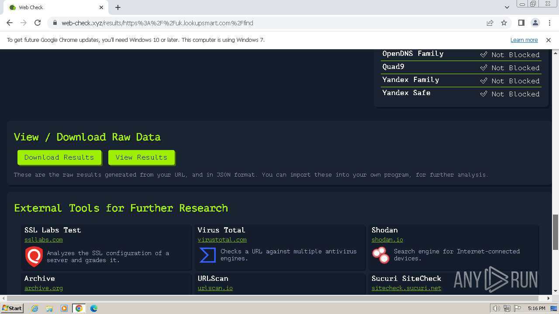
Task: Click the volume speaker tray icon
Action: [497, 308]
